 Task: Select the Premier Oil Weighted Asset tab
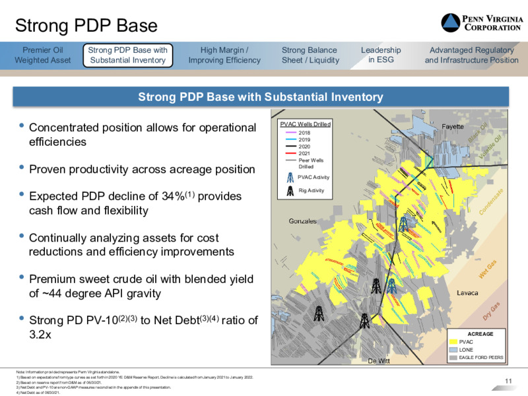coord(43,55)
